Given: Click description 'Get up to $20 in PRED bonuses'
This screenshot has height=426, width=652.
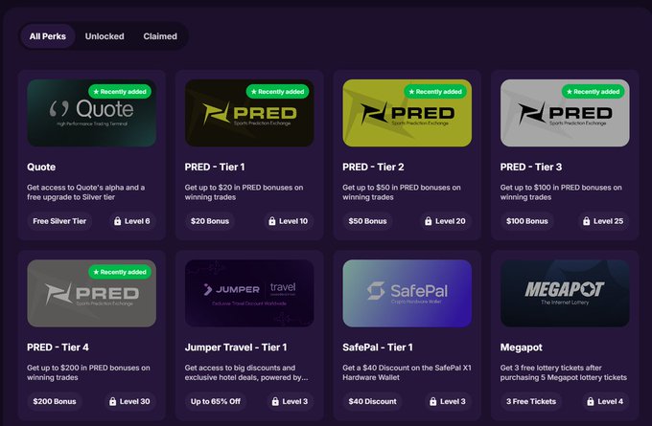Looking at the screenshot, I should coord(244,191).
